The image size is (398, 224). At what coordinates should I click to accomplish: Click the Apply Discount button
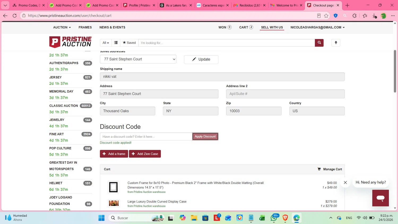click(205, 136)
